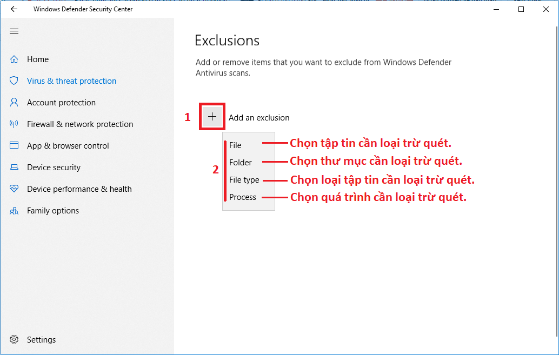Open Virus & threat protection section
Screen dimensions: 559x355
(72, 81)
